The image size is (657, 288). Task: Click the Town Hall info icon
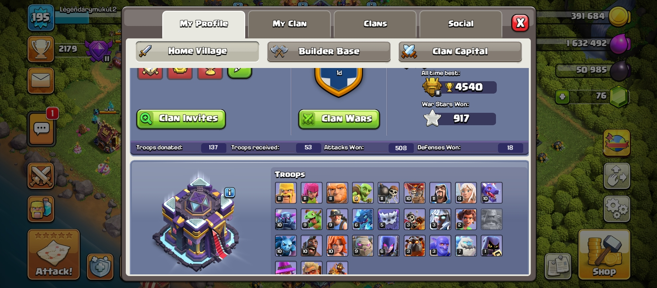[x=230, y=192]
